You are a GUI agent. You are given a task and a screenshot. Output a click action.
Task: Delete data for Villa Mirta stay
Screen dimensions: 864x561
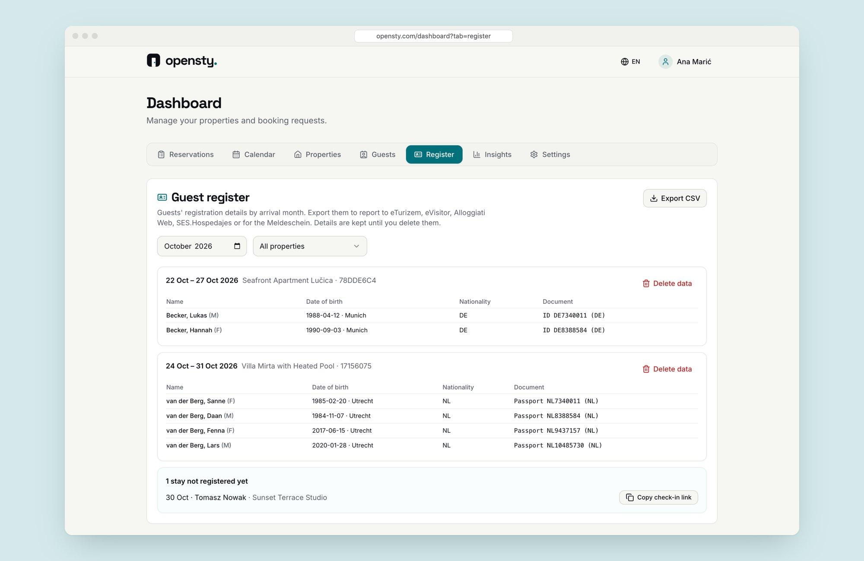[x=667, y=369]
